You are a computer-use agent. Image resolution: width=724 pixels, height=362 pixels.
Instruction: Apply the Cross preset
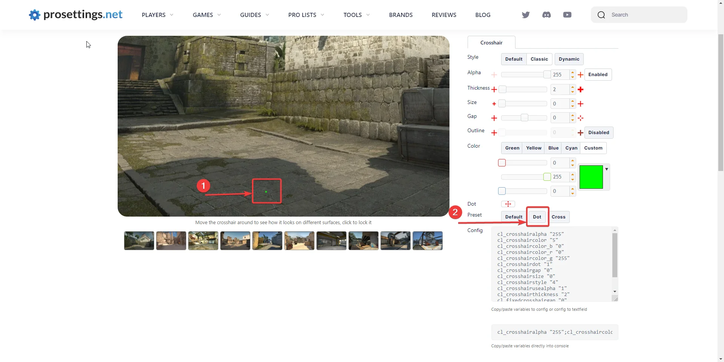558,217
